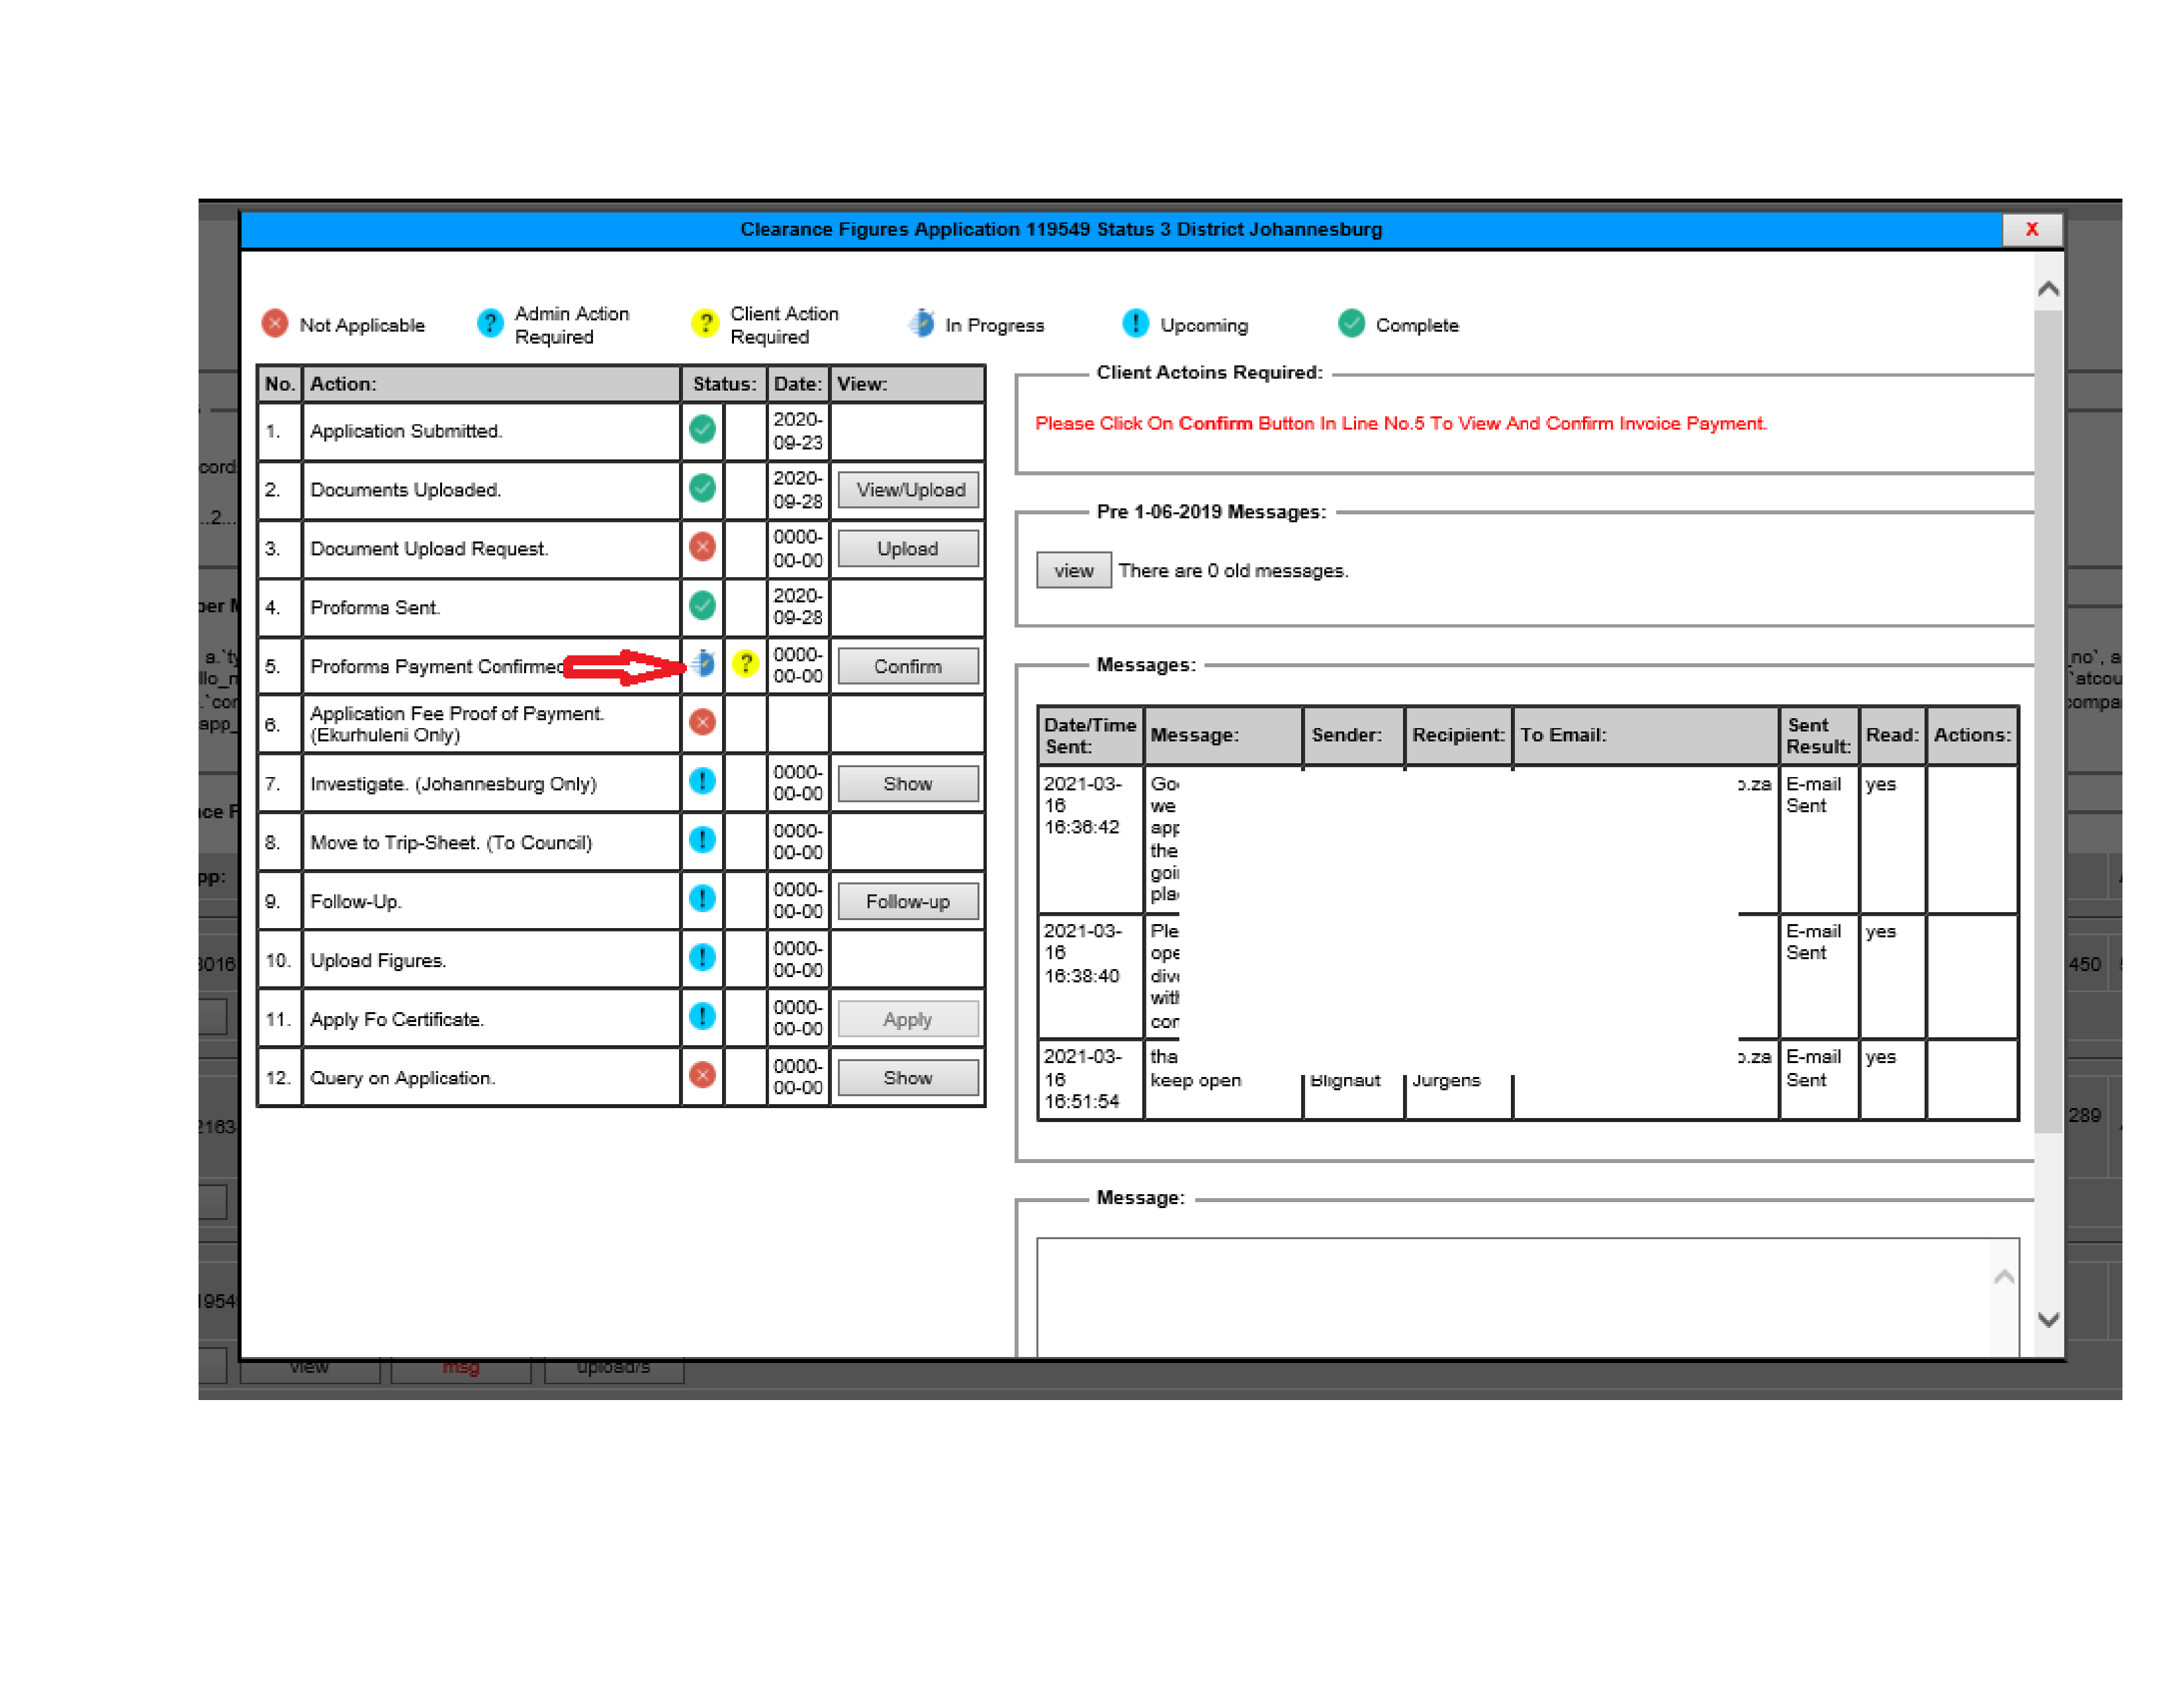Click 'Move to Trip-Sheet. (To Council)' text
The image size is (2184, 1688).
click(x=451, y=843)
